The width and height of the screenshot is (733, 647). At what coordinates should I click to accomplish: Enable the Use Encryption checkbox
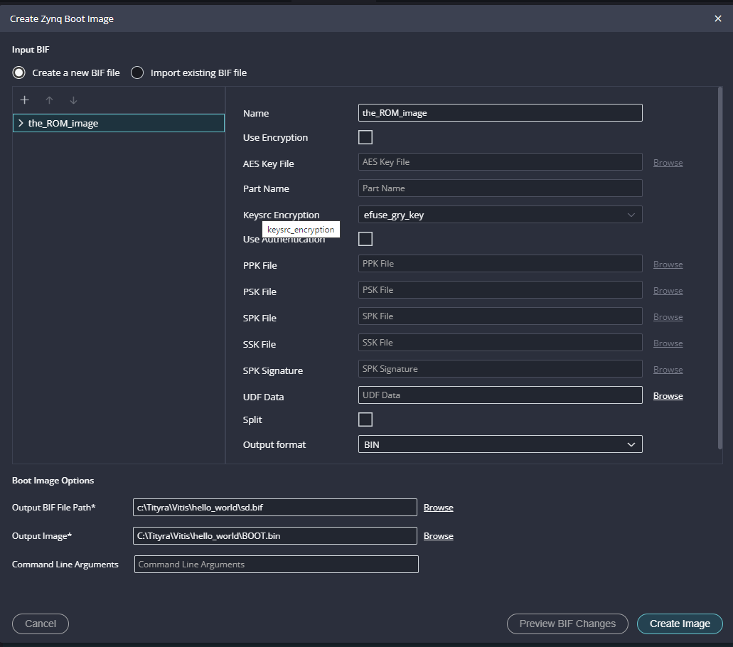365,137
